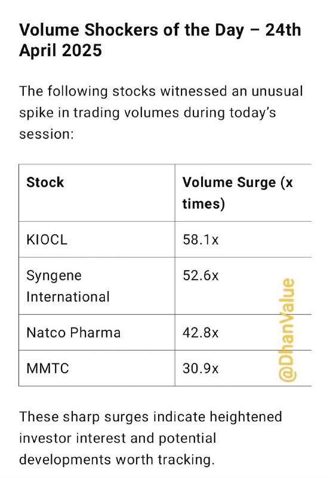The width and height of the screenshot is (330, 478).
Task: Click the 52.6x volume value
Action: pos(201,275)
